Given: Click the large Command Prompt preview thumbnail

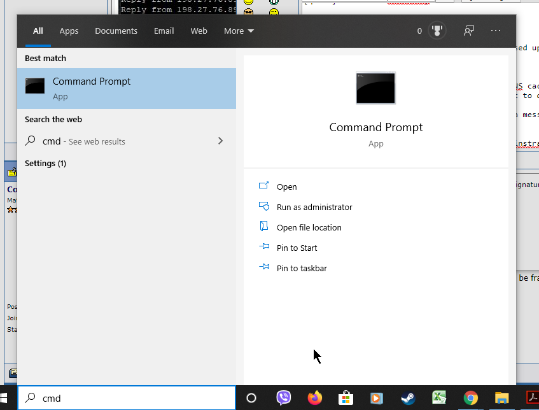Looking at the screenshot, I should [375, 88].
